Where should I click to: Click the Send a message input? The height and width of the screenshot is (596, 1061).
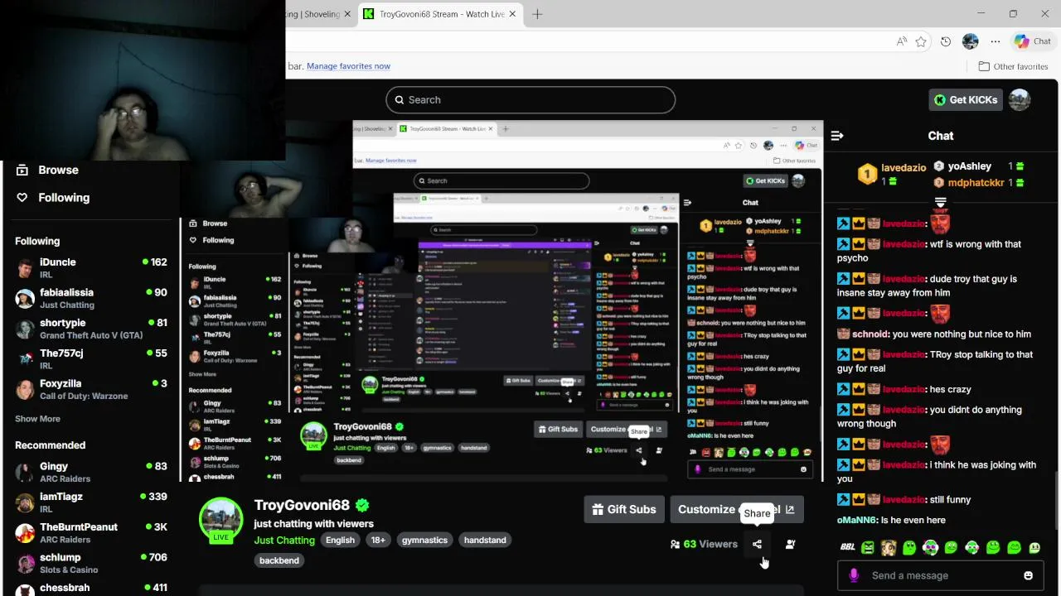click(941, 575)
